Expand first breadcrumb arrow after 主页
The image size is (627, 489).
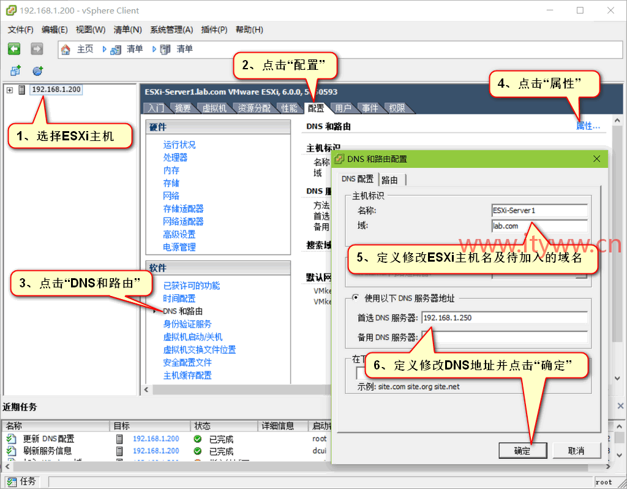tap(104, 49)
